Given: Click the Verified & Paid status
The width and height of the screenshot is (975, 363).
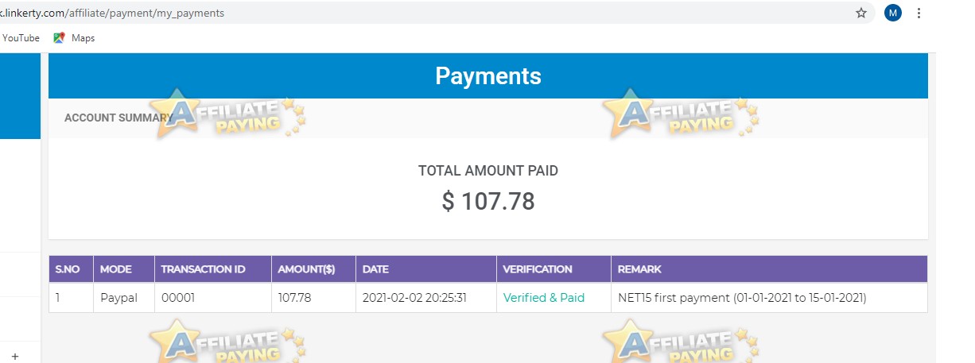Looking at the screenshot, I should tap(544, 298).
